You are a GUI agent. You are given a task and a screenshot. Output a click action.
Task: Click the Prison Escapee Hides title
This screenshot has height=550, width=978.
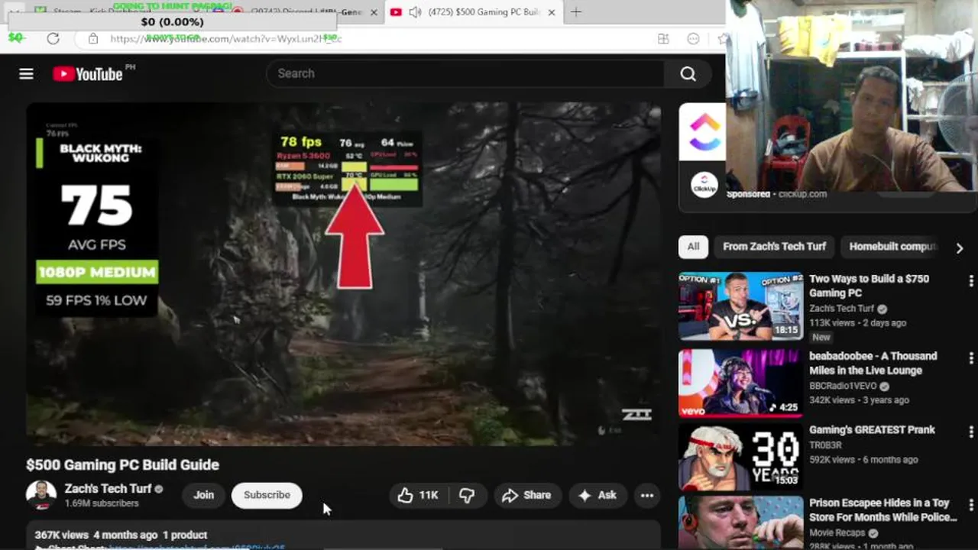point(882,510)
